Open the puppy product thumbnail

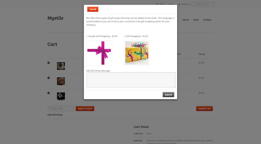point(61,81)
